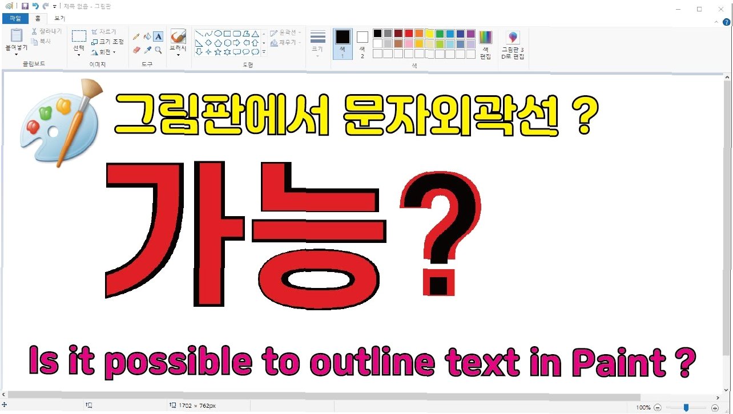Click the Redo arrow in quick access toolbar
The height and width of the screenshot is (414, 733).
tap(46, 6)
